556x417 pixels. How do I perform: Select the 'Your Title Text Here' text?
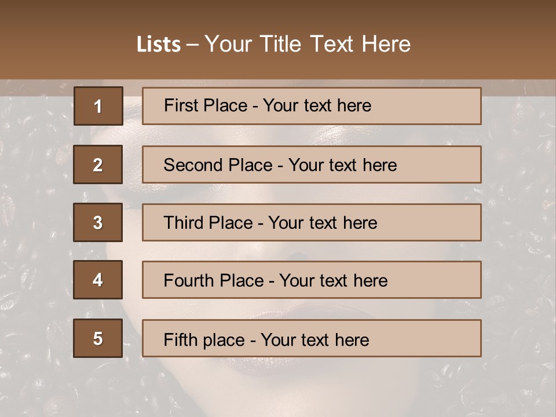point(308,45)
